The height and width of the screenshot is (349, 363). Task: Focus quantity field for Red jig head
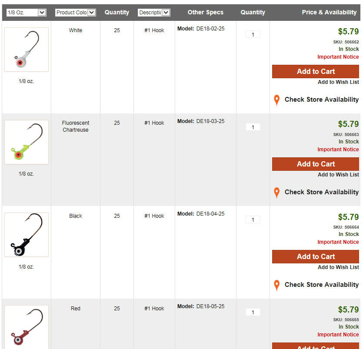pyautogui.click(x=253, y=312)
